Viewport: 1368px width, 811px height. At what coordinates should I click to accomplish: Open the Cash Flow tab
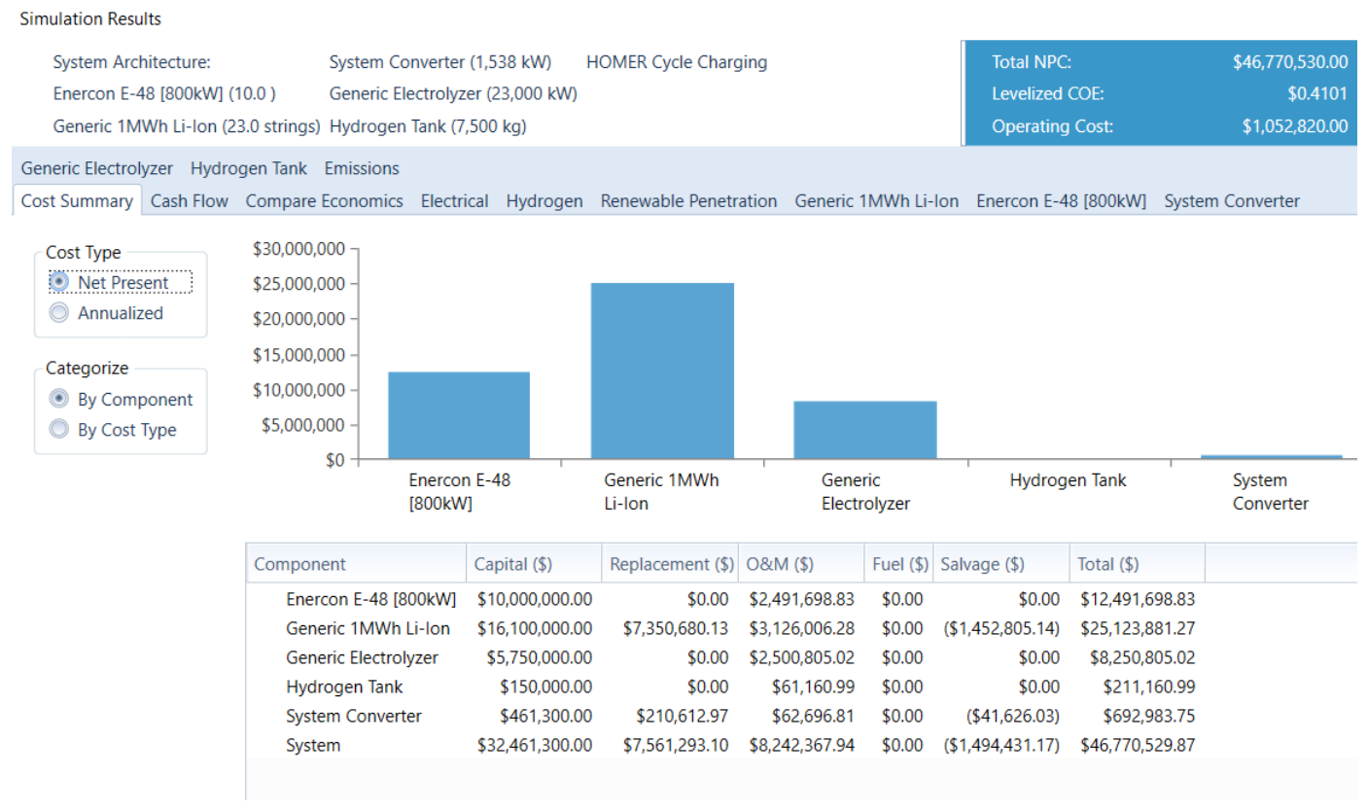click(x=190, y=200)
